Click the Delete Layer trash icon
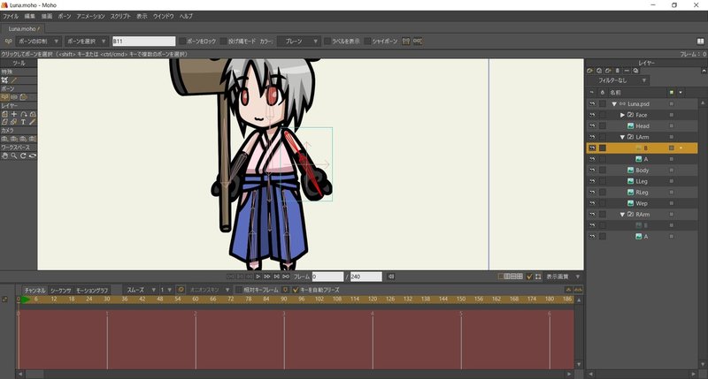Image resolution: width=708 pixels, height=379 pixels. tap(618, 71)
